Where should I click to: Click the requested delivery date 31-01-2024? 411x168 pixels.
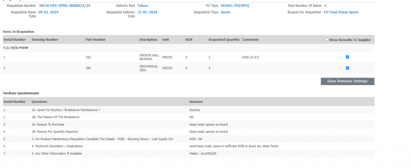147,12
